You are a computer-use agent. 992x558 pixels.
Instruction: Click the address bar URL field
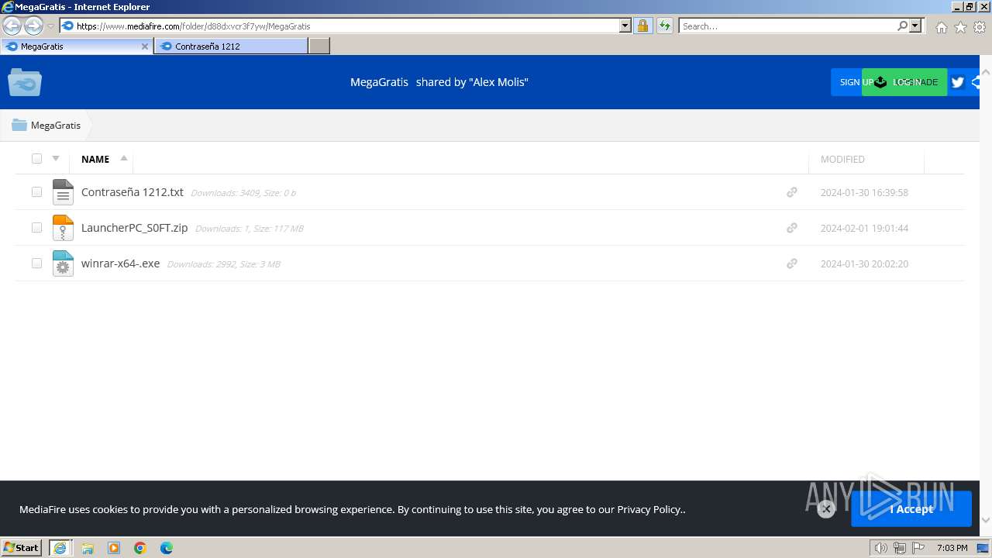click(x=346, y=26)
